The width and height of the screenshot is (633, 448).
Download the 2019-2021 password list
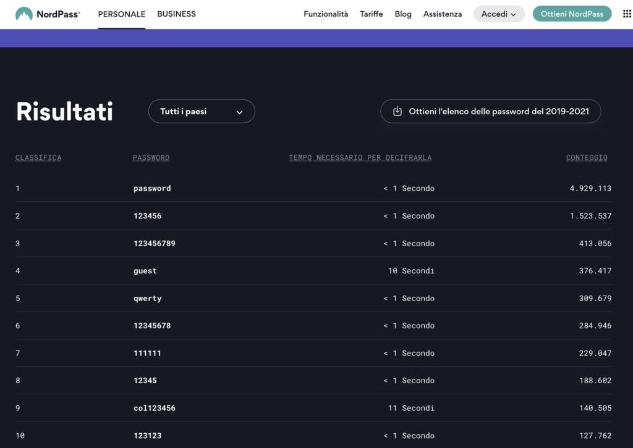coord(498,112)
